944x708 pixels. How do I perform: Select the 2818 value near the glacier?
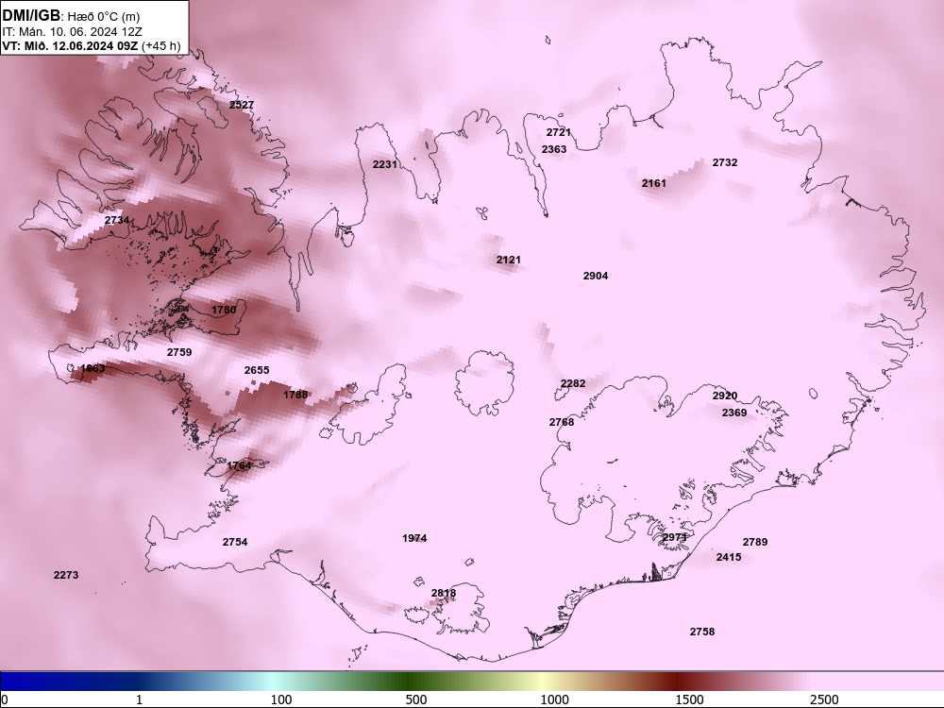[444, 593]
